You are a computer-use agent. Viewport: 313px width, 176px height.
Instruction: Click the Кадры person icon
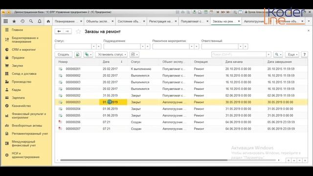pyautogui.click(x=7, y=89)
